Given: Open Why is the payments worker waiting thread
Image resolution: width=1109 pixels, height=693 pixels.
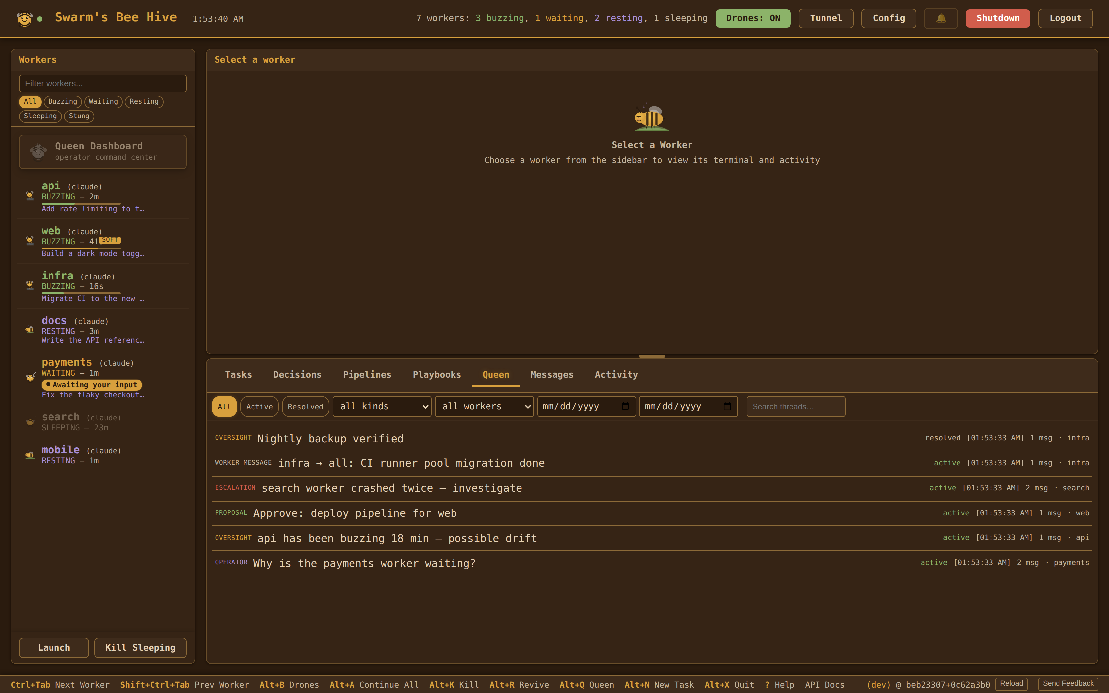Looking at the screenshot, I should click(x=652, y=563).
